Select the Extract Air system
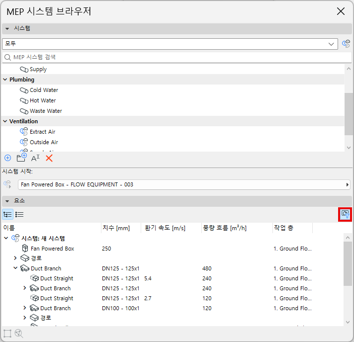Viewport: 354px width, 342px height. (x=173, y=132)
